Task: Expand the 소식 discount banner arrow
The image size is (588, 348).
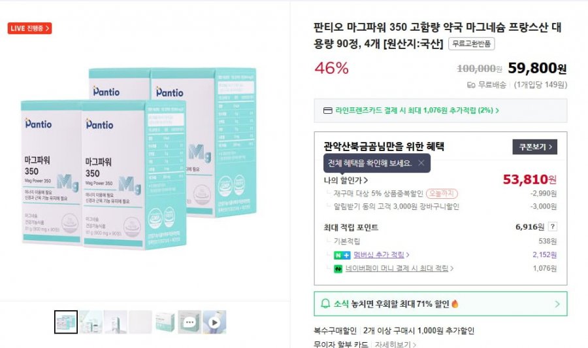Action: 557,304
